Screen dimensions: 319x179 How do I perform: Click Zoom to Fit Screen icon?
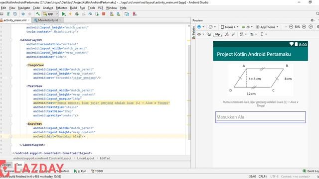pyautogui.click(x=311, y=27)
